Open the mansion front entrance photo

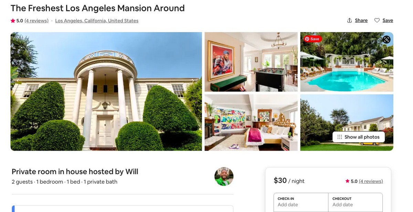click(106, 92)
